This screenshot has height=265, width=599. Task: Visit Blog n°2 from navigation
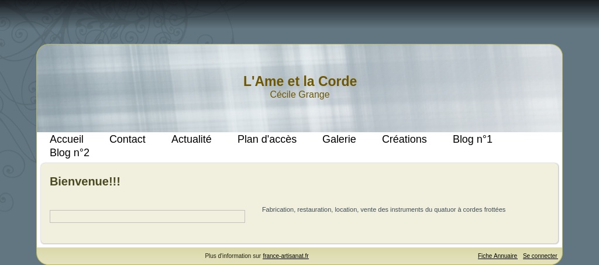(x=70, y=153)
